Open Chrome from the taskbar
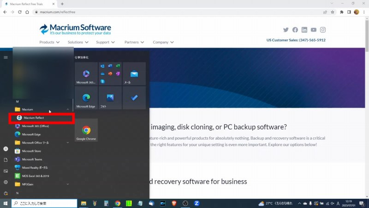This screenshot has width=369, height=208. pos(118,203)
